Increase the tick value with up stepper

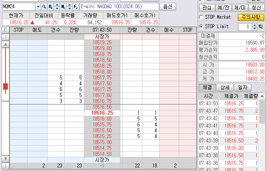point(254,25)
